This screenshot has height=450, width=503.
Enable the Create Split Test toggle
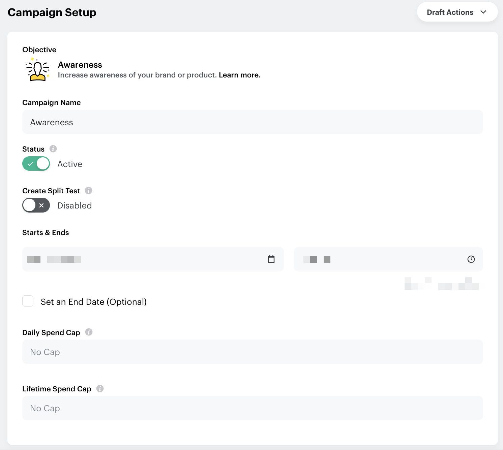click(36, 205)
